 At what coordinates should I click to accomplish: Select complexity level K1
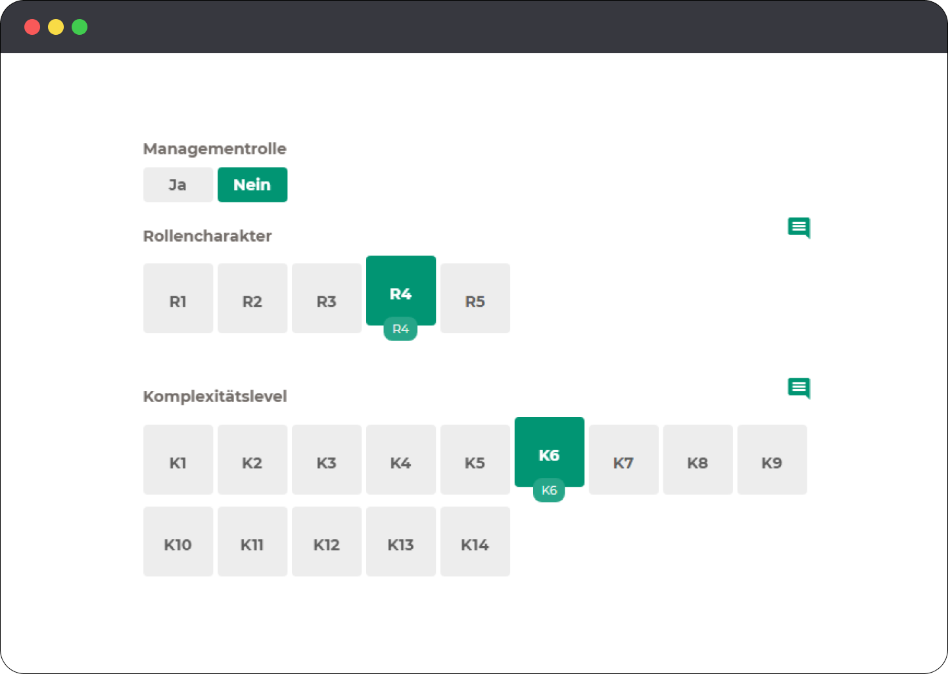tap(178, 459)
